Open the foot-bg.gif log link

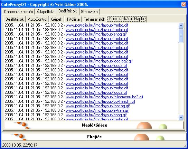click(x=97, y=106)
